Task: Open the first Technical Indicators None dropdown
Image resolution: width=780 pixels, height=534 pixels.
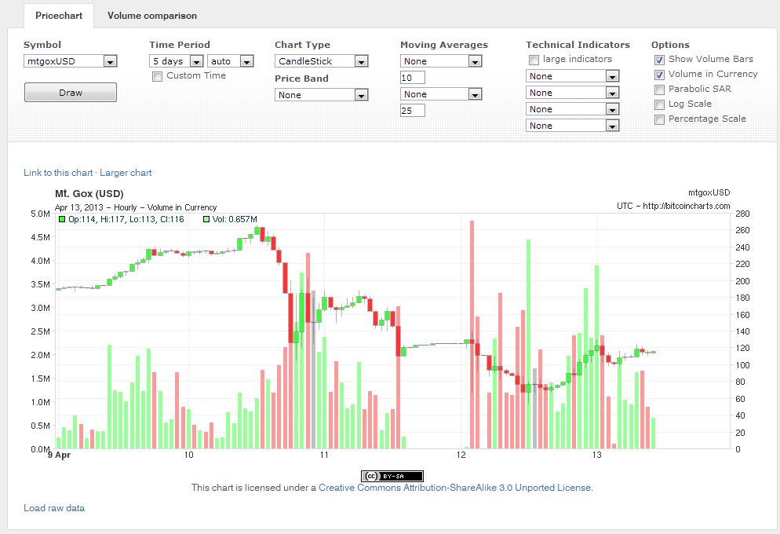Action: click(x=572, y=76)
